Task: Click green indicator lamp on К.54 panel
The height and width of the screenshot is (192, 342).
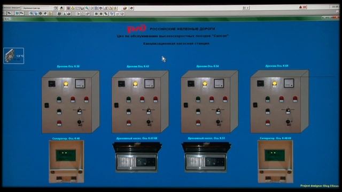Action: pyautogui.click(x=198, y=99)
